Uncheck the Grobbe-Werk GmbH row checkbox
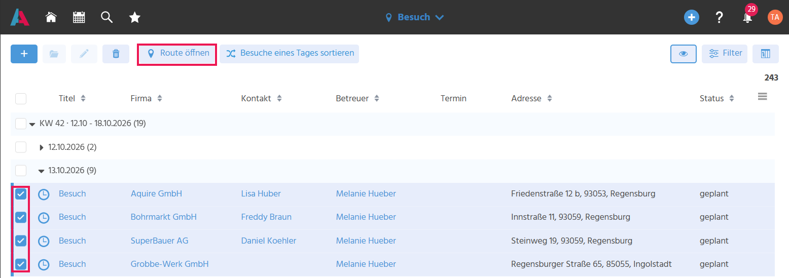Image resolution: width=789 pixels, height=278 pixels. [21, 264]
